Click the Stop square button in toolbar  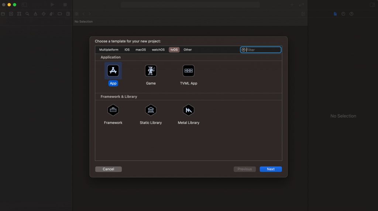click(x=65, y=4)
